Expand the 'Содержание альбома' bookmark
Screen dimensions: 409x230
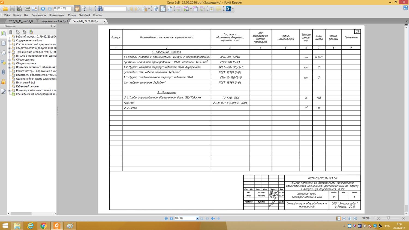pos(10,41)
